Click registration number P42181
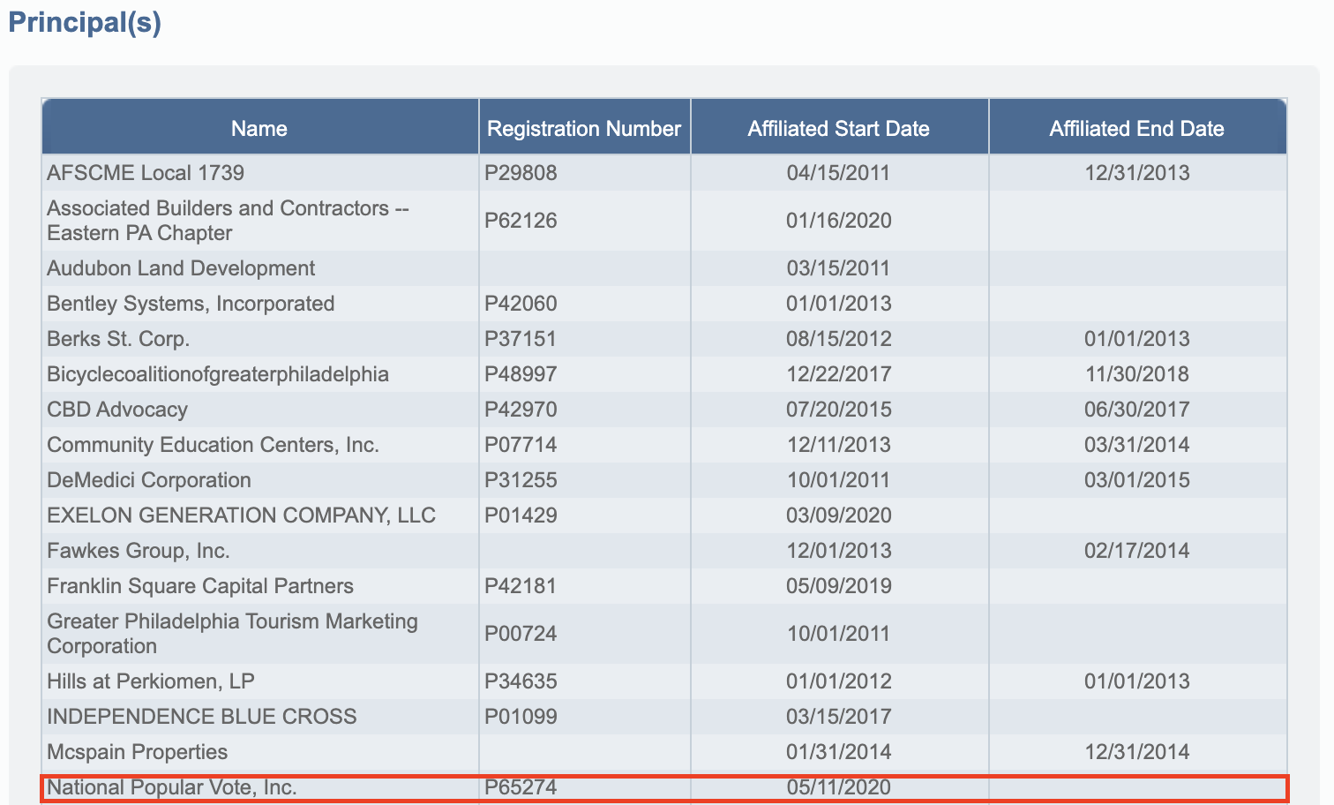Viewport: 1334px width, 805px height. [521, 586]
